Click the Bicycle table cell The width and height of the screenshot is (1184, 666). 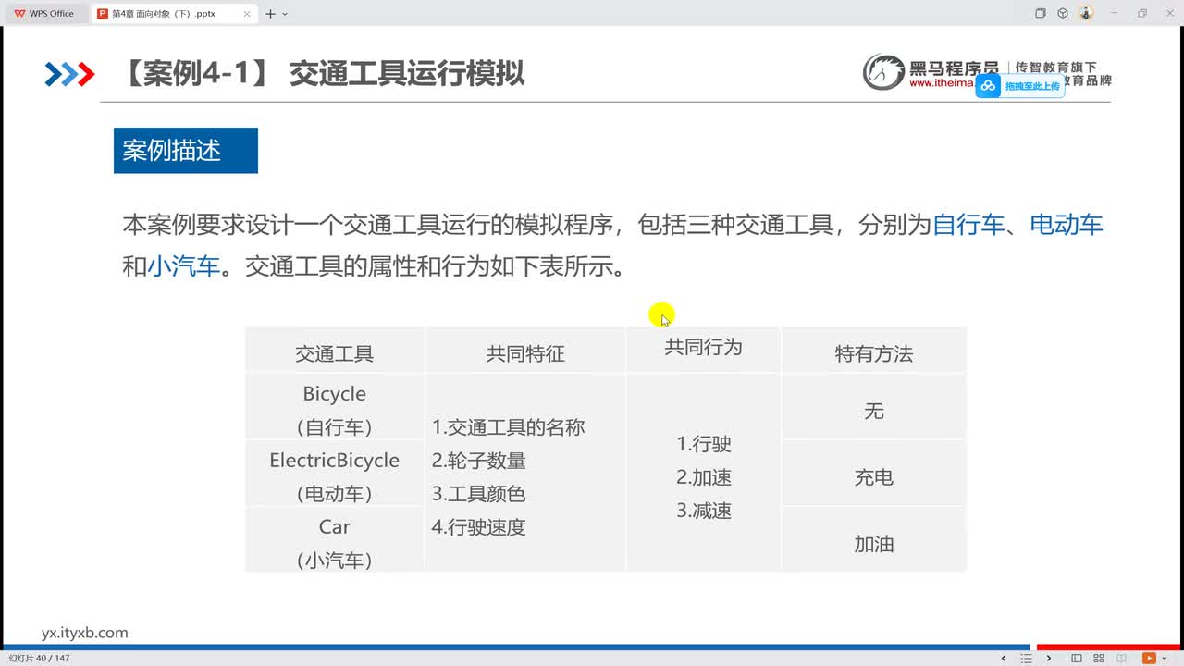334,408
